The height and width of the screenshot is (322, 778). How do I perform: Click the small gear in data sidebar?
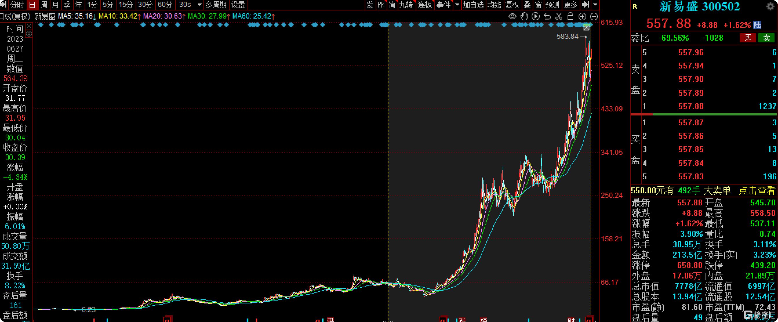[x=29, y=34]
